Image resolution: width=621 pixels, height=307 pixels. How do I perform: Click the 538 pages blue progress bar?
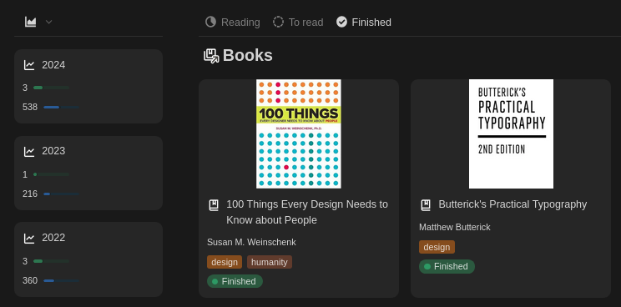pos(62,108)
